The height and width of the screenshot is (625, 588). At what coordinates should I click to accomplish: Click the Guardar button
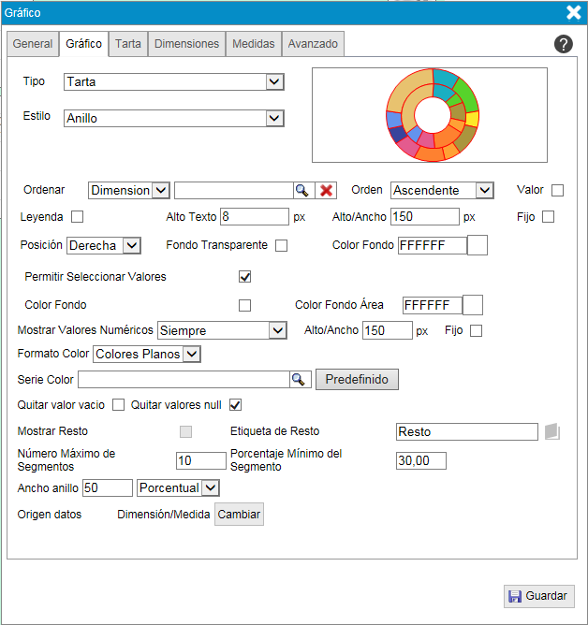(538, 596)
